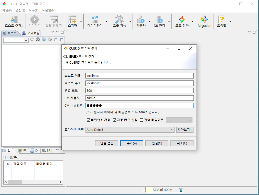
Task: Click the 호스트 추가 toolbar icon
Action: point(14,19)
